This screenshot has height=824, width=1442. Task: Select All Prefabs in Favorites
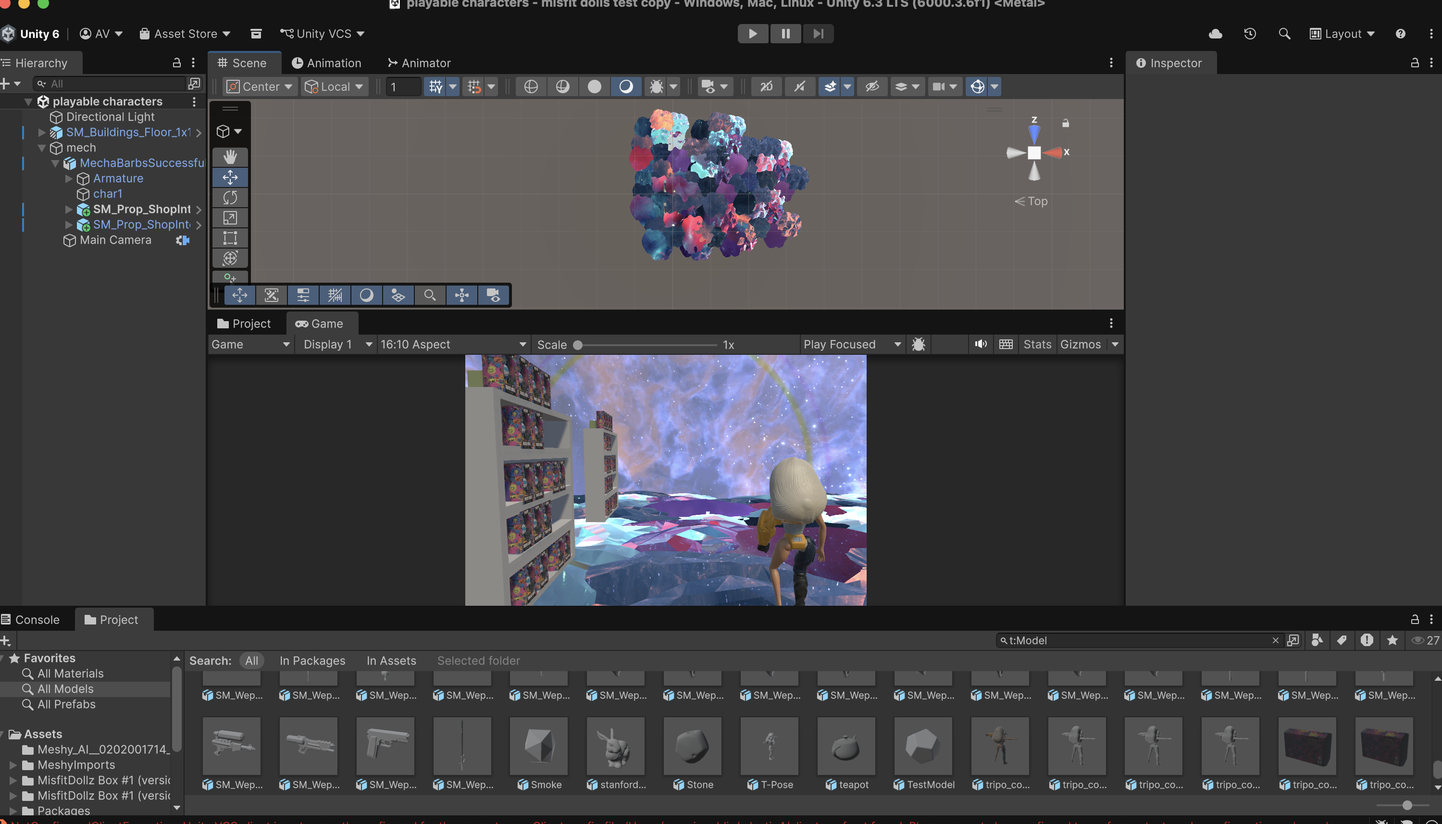tap(66, 704)
